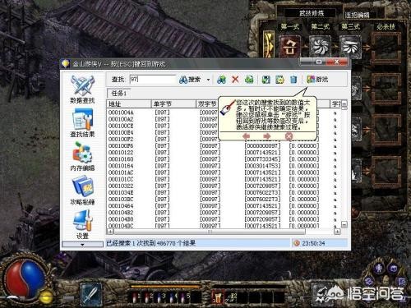This screenshot has height=308, width=411.
Task: Click the 游戏 return to game button
Action: click(317, 80)
